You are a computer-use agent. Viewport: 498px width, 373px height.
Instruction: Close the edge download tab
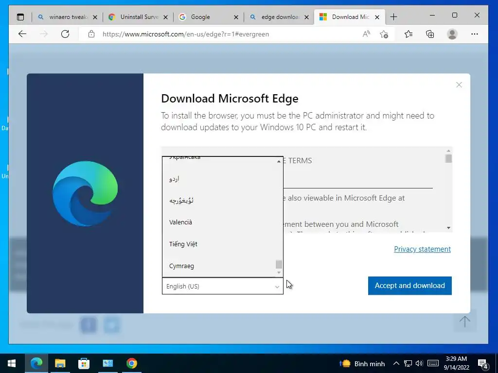[306, 17]
